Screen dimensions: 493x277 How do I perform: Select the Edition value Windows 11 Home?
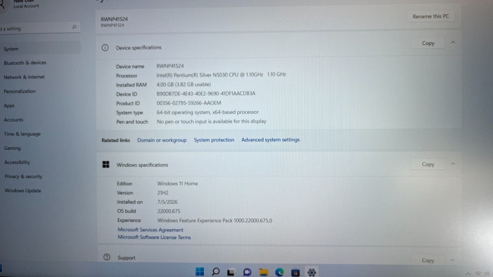click(x=178, y=183)
